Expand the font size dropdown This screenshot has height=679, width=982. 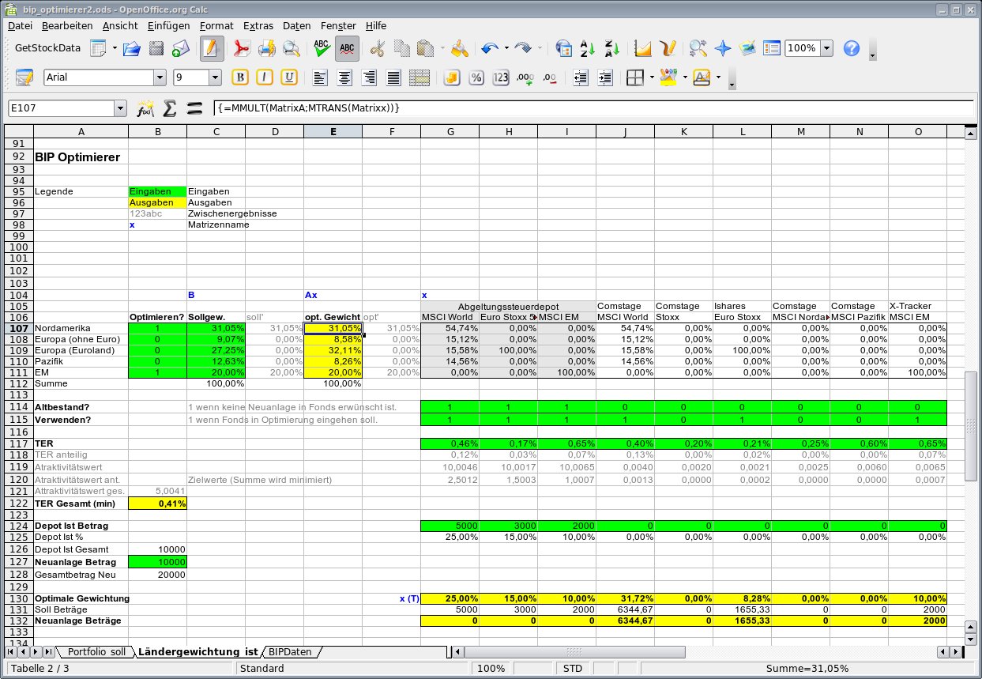tap(215, 77)
